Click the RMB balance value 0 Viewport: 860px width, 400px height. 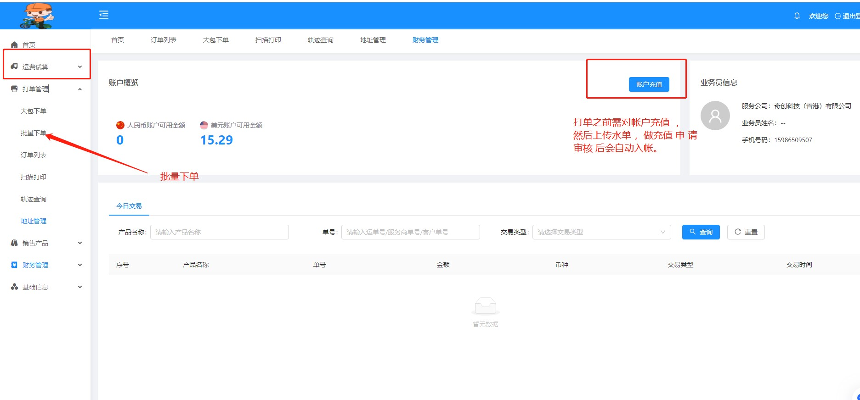pyautogui.click(x=120, y=140)
